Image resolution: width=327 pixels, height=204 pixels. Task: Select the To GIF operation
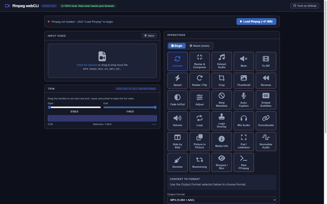tap(266, 61)
